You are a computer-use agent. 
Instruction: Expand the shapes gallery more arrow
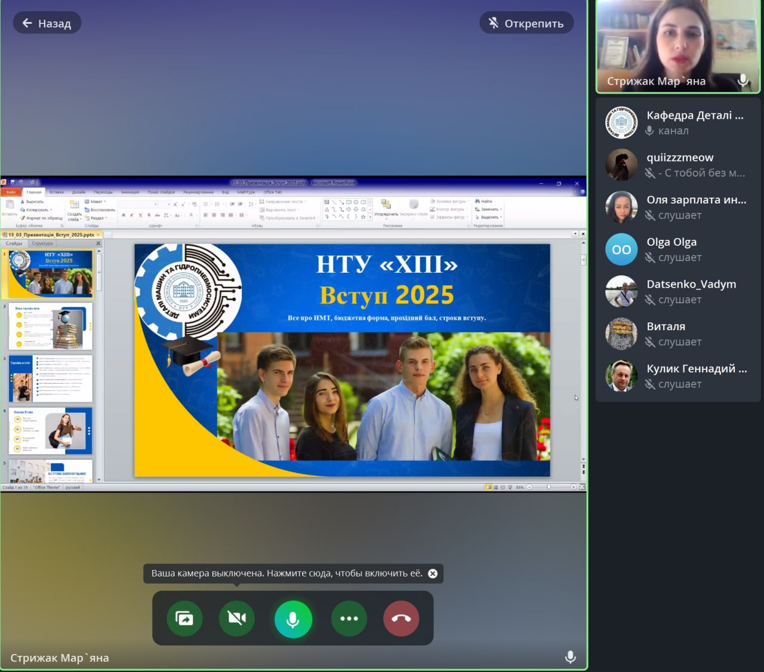370,217
